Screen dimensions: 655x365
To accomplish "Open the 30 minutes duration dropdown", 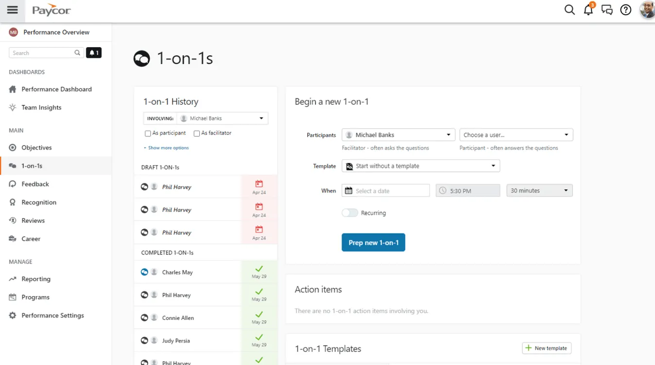I will pyautogui.click(x=539, y=191).
